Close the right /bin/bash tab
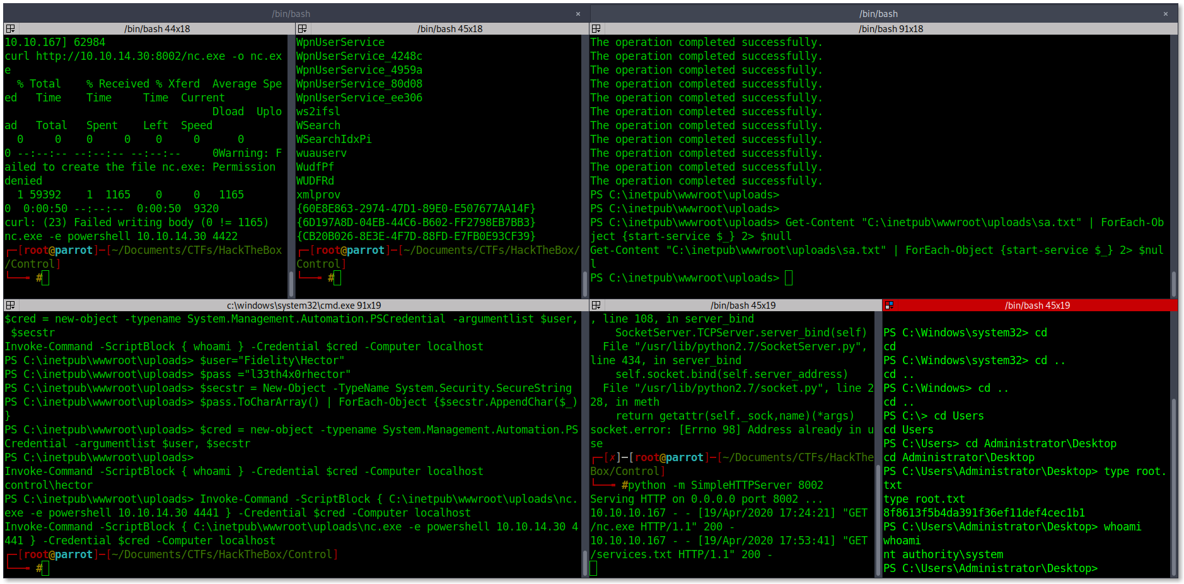 click(x=1166, y=14)
